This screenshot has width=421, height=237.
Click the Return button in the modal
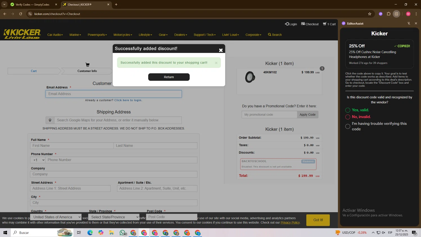click(x=169, y=77)
